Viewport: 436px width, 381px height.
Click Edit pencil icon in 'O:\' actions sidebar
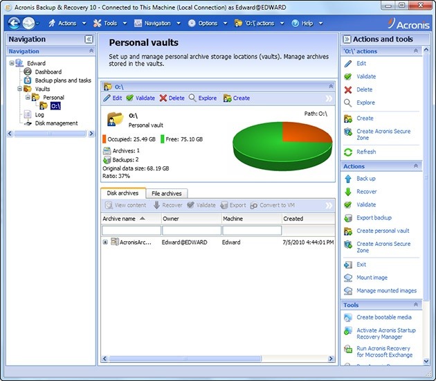click(x=348, y=64)
